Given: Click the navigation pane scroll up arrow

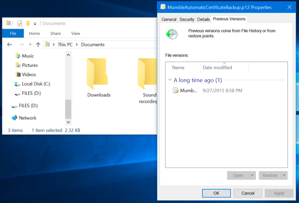Looking at the screenshot, I should pyautogui.click(x=68, y=55).
